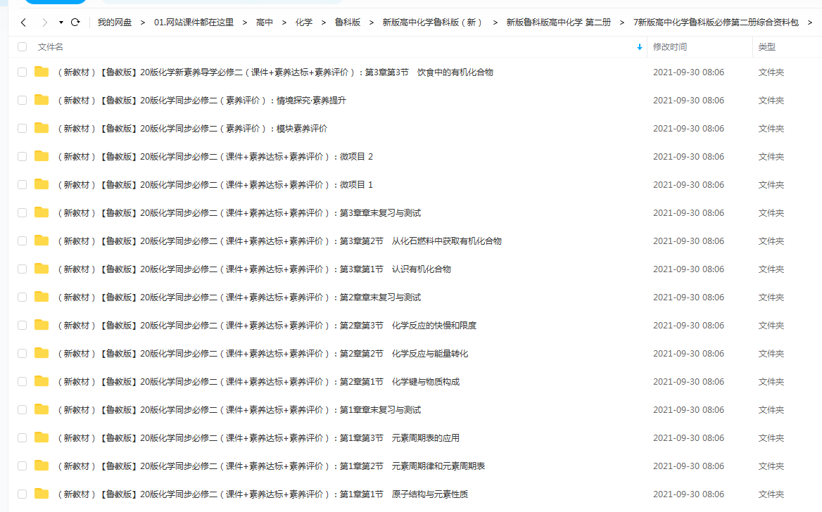Click folder icon for 化学反应的快慢和限度
Screen dimensions: 822x512
click(x=42, y=325)
